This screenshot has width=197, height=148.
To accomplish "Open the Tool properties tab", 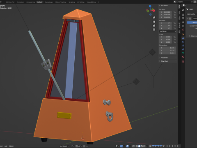I will pyautogui.click(x=183, y=10).
